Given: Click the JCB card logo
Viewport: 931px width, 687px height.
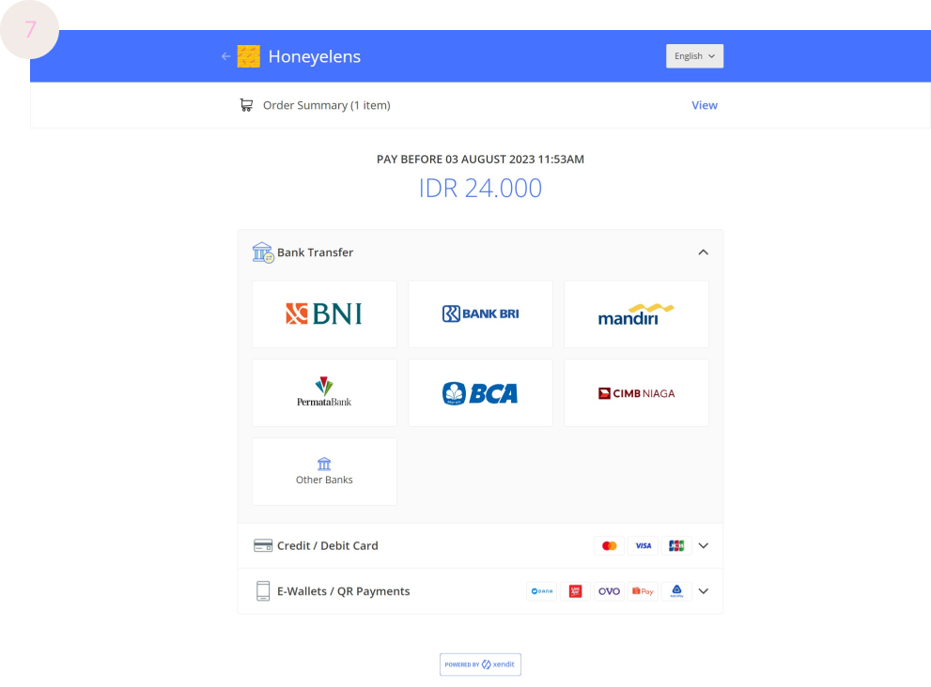Looking at the screenshot, I should (x=675, y=545).
